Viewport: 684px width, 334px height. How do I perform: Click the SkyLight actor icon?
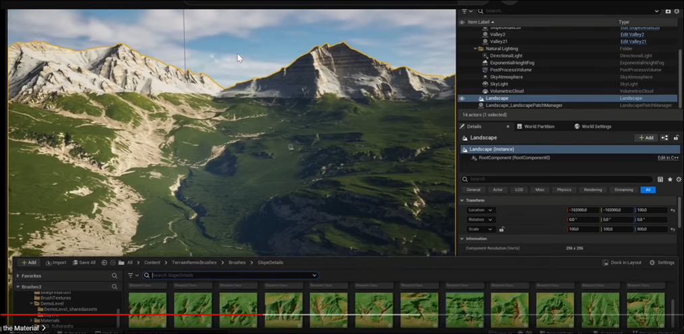tap(485, 84)
